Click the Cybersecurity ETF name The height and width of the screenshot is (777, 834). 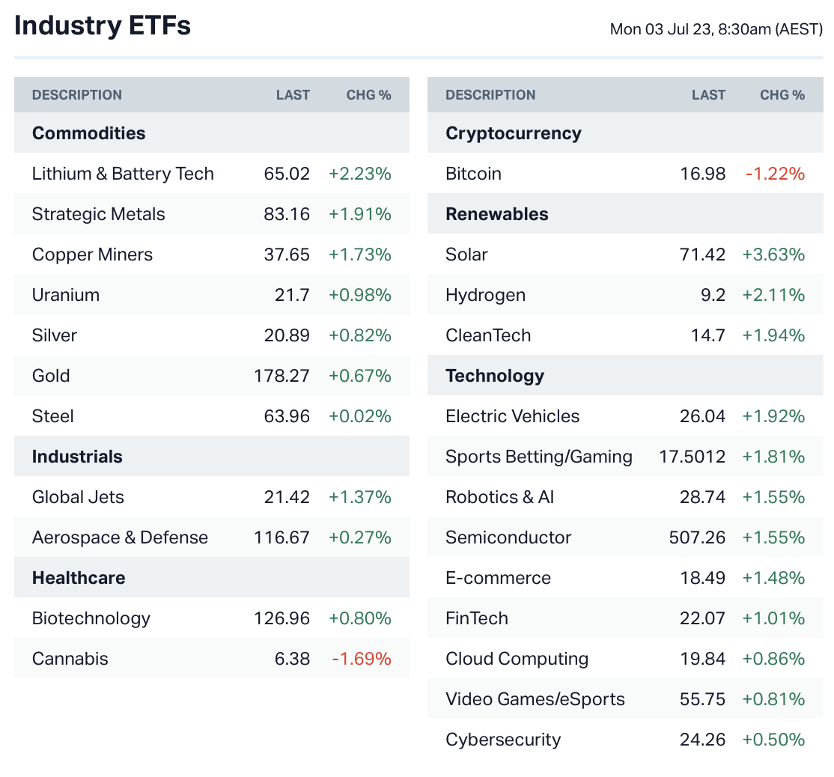click(503, 740)
